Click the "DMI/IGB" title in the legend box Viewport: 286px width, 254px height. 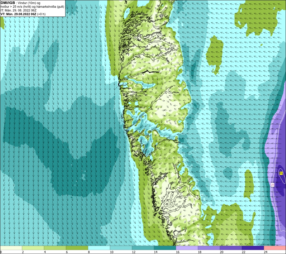[8, 3]
